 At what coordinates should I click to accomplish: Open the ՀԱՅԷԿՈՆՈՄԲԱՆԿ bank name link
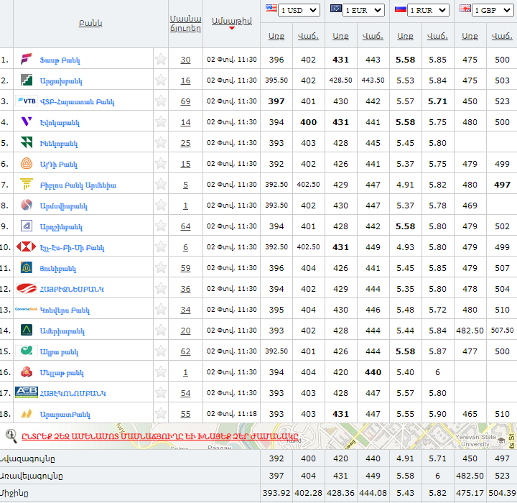click(73, 394)
